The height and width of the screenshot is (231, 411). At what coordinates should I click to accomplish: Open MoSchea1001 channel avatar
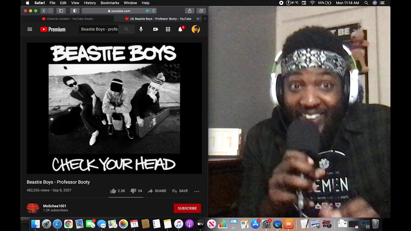(x=33, y=208)
